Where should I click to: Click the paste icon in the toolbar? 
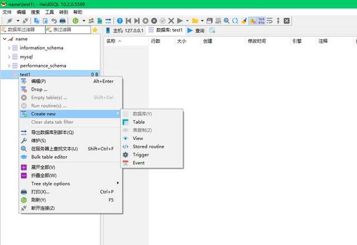tap(45, 21)
